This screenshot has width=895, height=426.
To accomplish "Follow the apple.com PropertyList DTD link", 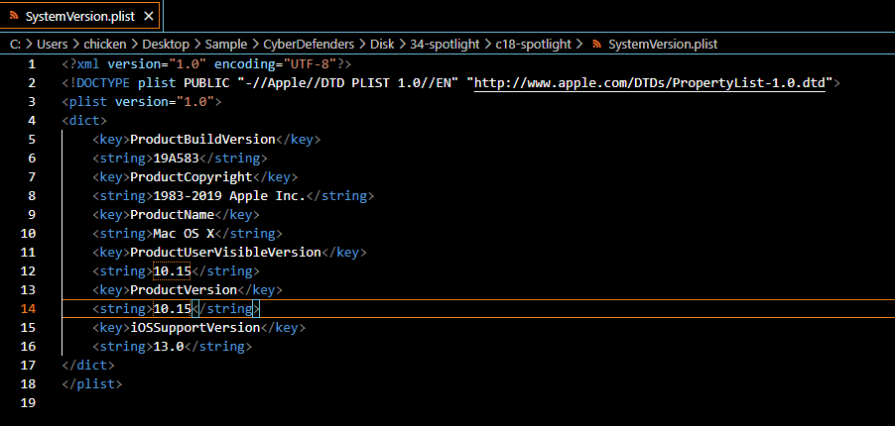I will (x=650, y=83).
